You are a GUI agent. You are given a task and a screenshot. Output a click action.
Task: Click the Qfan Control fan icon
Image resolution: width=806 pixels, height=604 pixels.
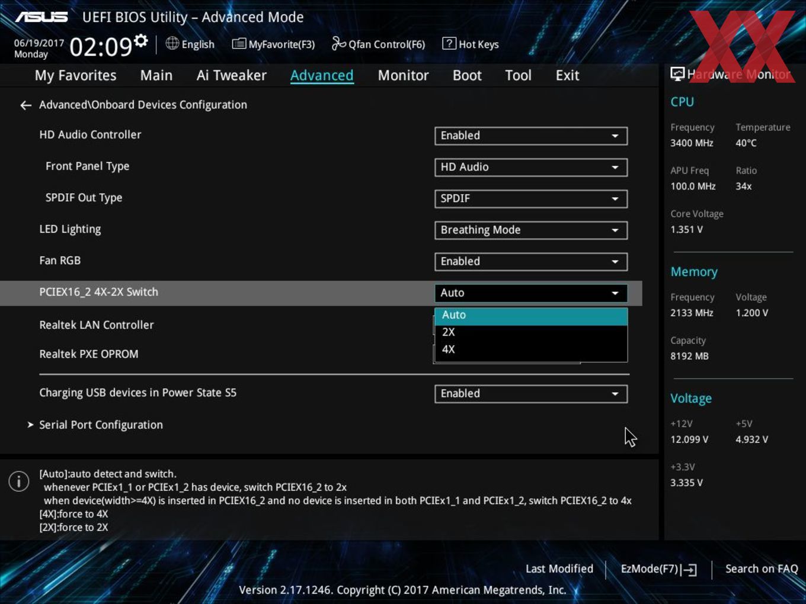click(338, 43)
